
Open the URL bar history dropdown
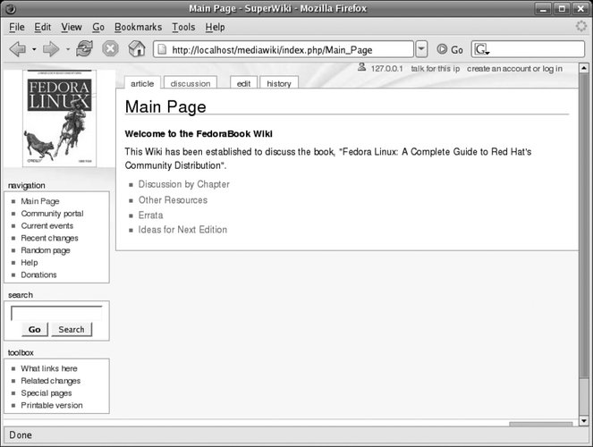pos(420,49)
